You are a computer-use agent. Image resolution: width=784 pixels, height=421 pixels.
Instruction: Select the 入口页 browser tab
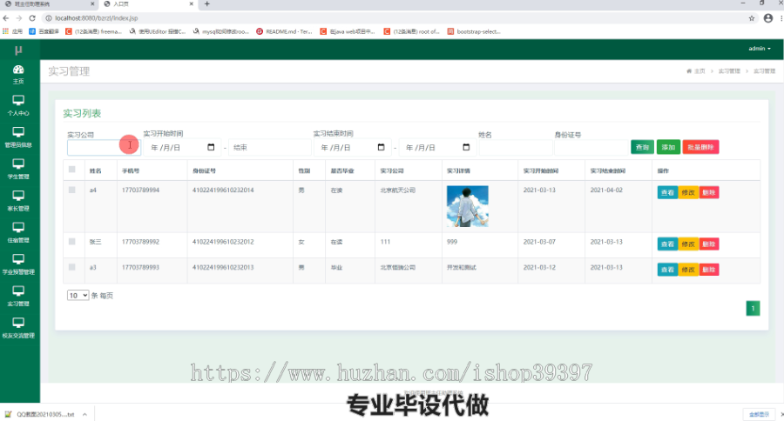(x=148, y=4)
